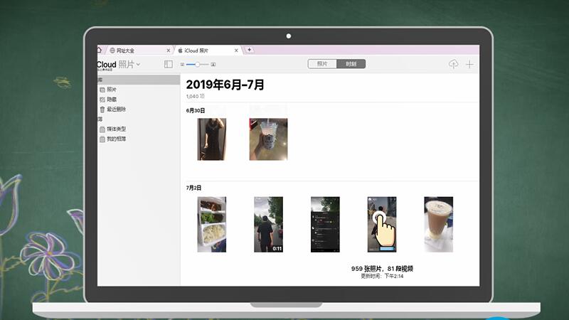Click the trash icon beside 最近删除
Viewport: 569px width, 320px height.
(x=102, y=110)
